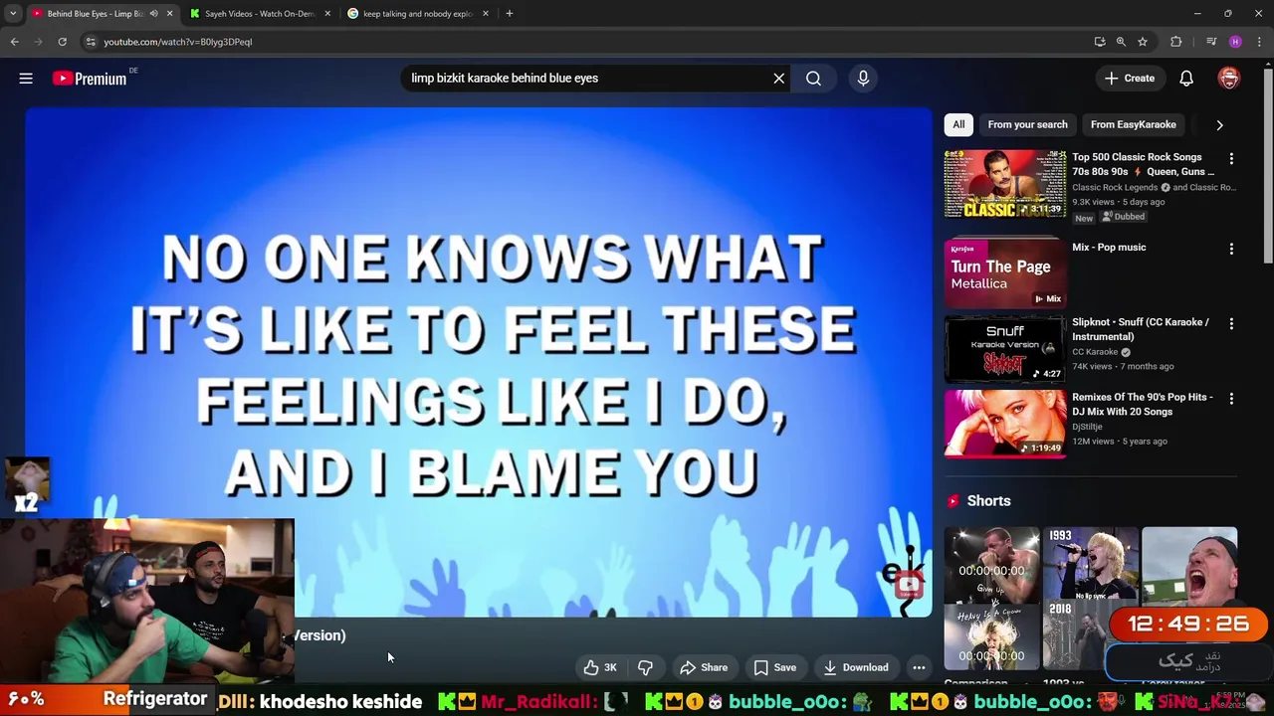Open more actions ellipsis below video

[x=919, y=667]
